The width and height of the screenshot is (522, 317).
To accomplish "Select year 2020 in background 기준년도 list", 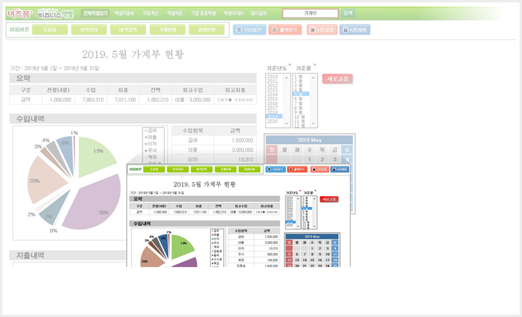I will coord(274,122).
